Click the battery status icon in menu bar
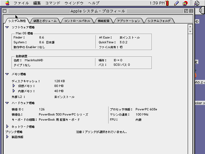This screenshot has height=154, width=205. [167, 3]
